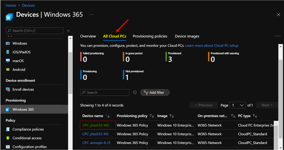Open the Device images tab

(187, 36)
